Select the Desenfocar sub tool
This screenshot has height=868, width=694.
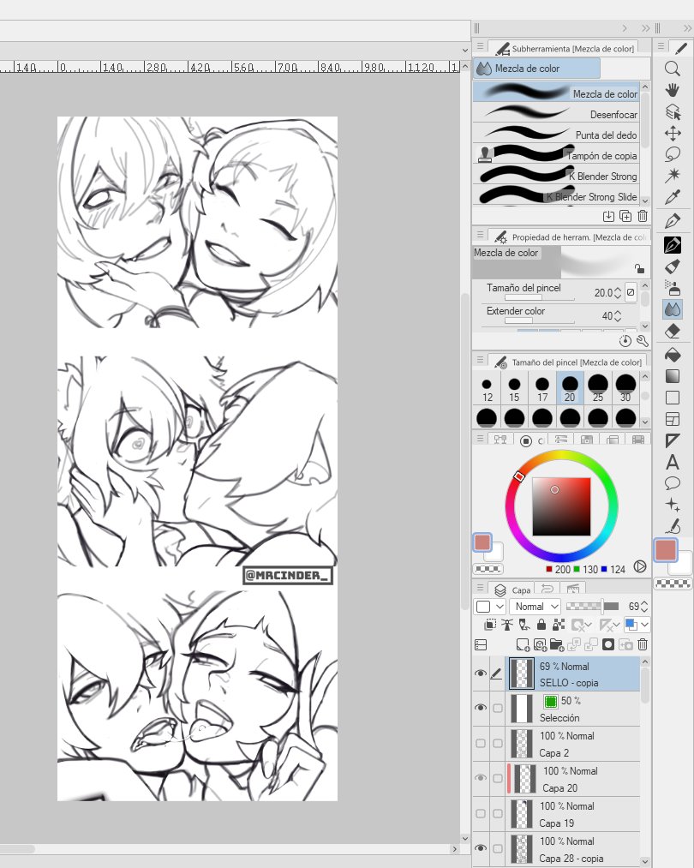(556, 114)
